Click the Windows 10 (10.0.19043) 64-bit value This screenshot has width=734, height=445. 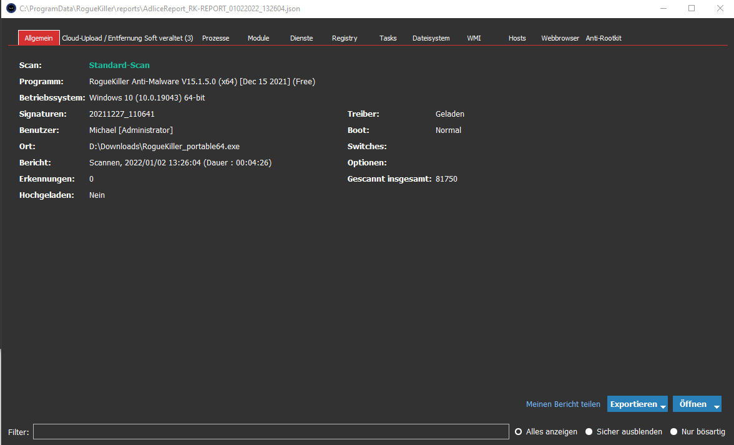(x=147, y=98)
